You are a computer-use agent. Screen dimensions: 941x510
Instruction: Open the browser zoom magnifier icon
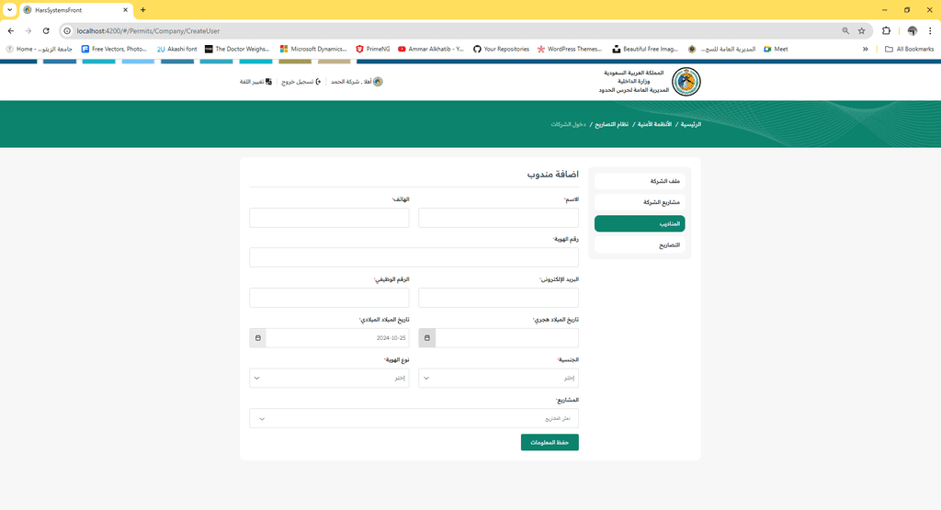click(845, 30)
